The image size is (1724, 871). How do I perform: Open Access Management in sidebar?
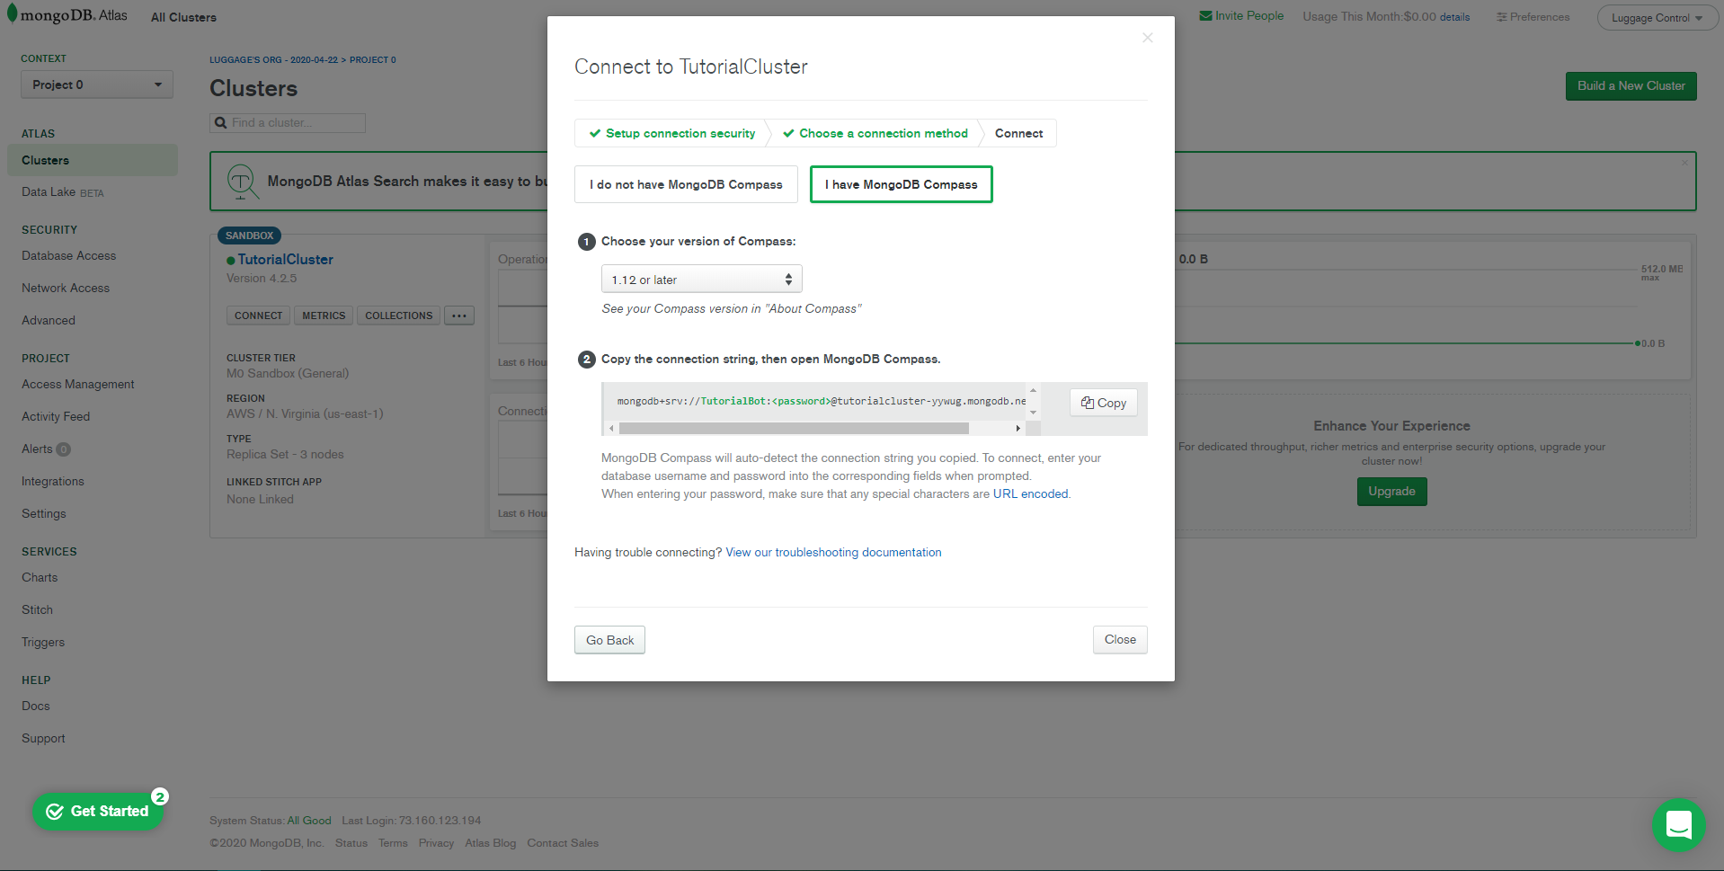[x=78, y=385]
